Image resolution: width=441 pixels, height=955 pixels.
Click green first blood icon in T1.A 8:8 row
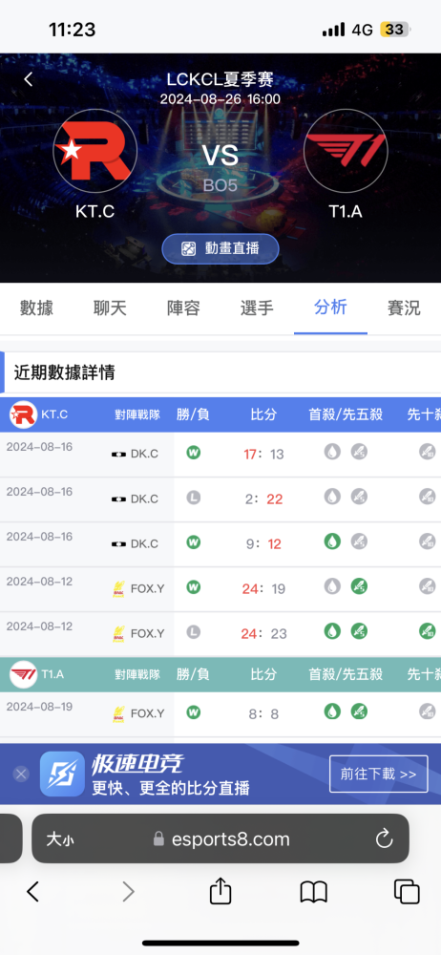332,711
